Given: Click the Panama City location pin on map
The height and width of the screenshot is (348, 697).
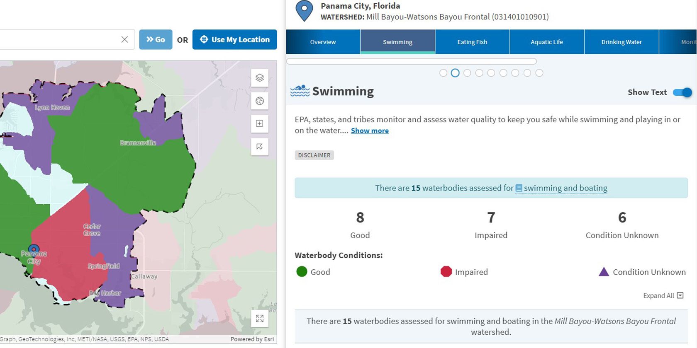Looking at the screenshot, I should (x=34, y=250).
